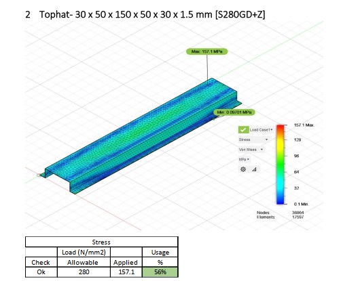Click the 32 legend value
The width and height of the screenshot is (341, 281).
click(296, 188)
